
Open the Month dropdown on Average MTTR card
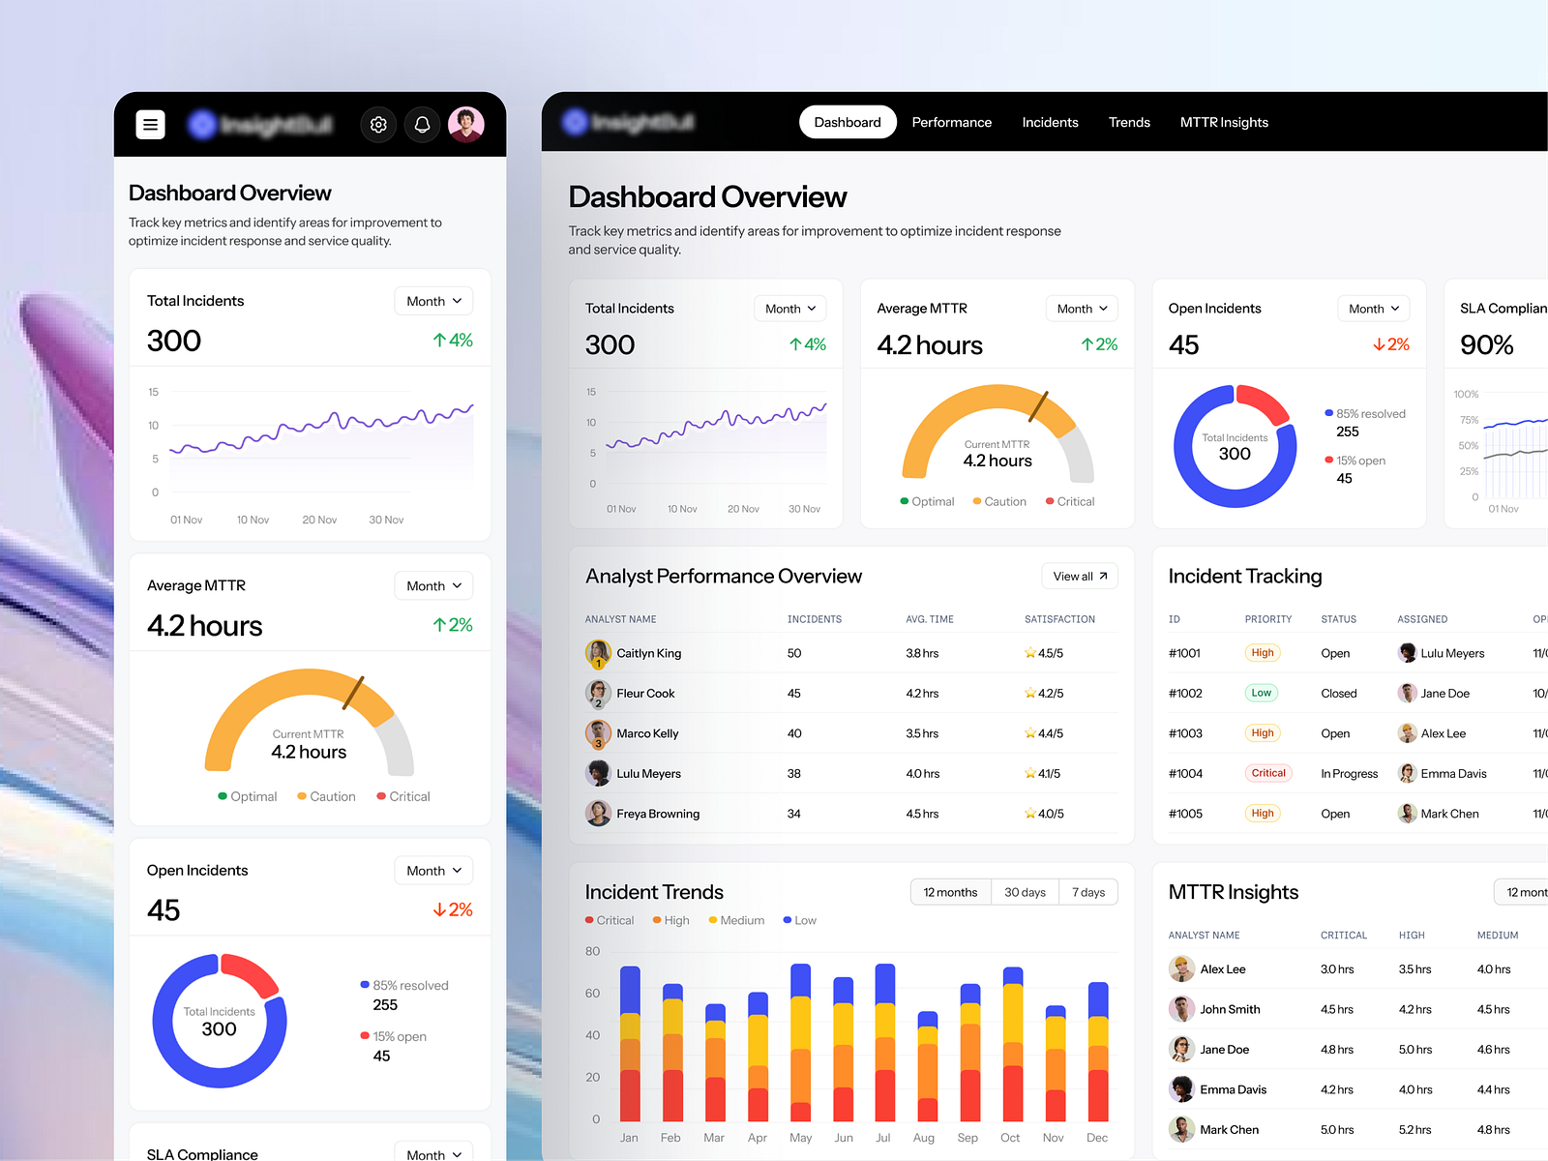point(1081,308)
